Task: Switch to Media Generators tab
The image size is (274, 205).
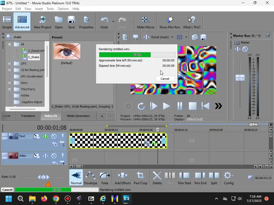Action: (78, 116)
